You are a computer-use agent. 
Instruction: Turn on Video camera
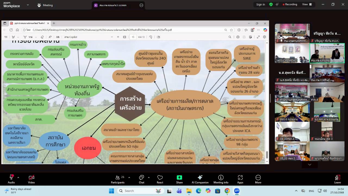[x=31, y=179]
